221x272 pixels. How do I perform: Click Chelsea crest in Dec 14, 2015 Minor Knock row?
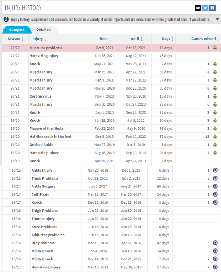tap(215, 259)
